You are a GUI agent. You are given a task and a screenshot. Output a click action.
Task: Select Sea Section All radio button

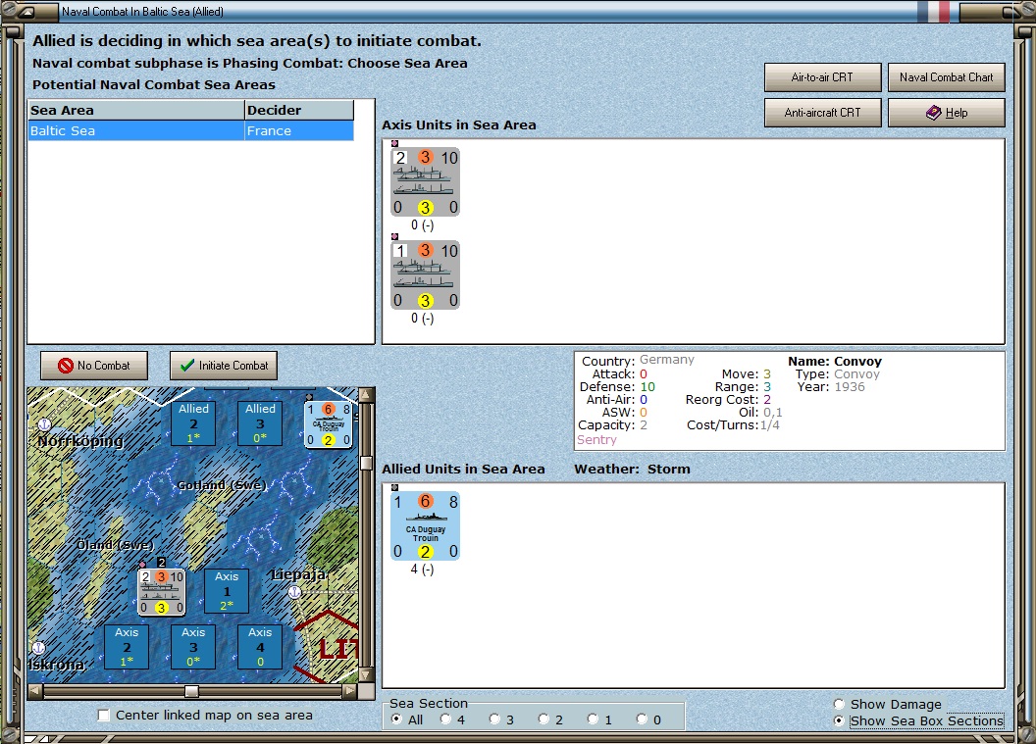396,719
